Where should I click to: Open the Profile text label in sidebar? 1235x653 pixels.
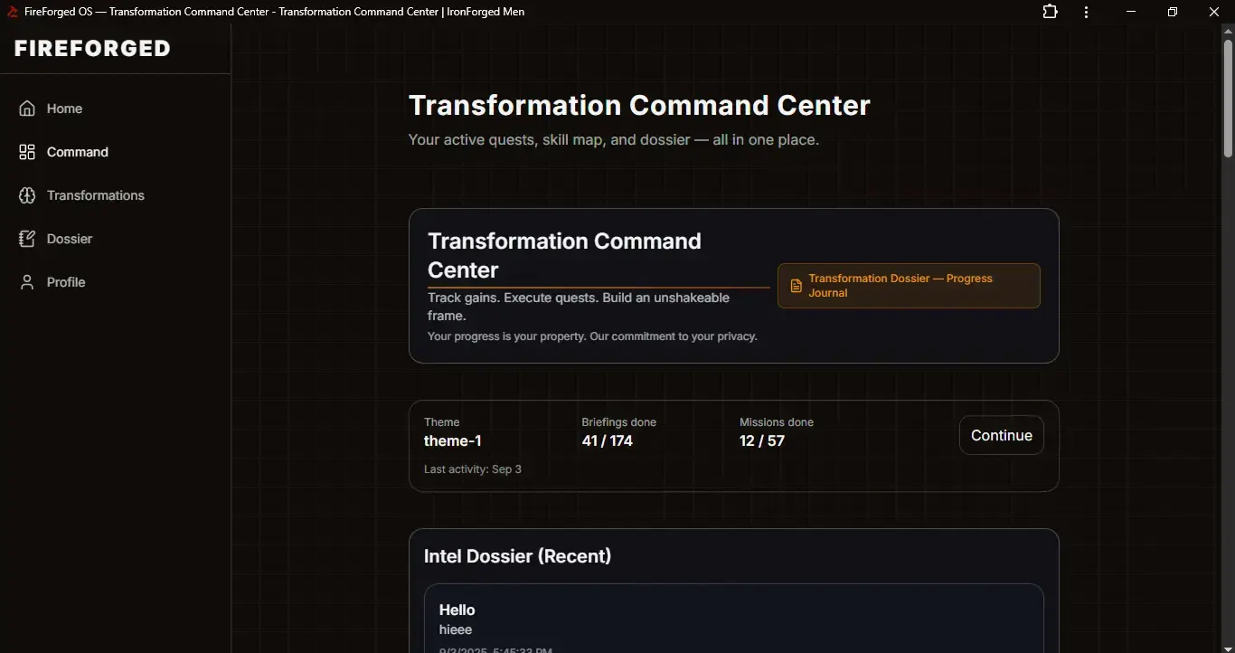point(66,282)
